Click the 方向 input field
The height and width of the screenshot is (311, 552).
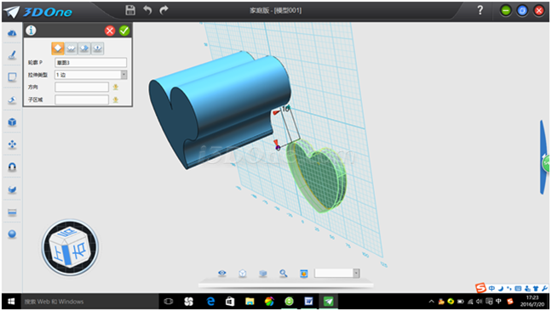pos(82,87)
